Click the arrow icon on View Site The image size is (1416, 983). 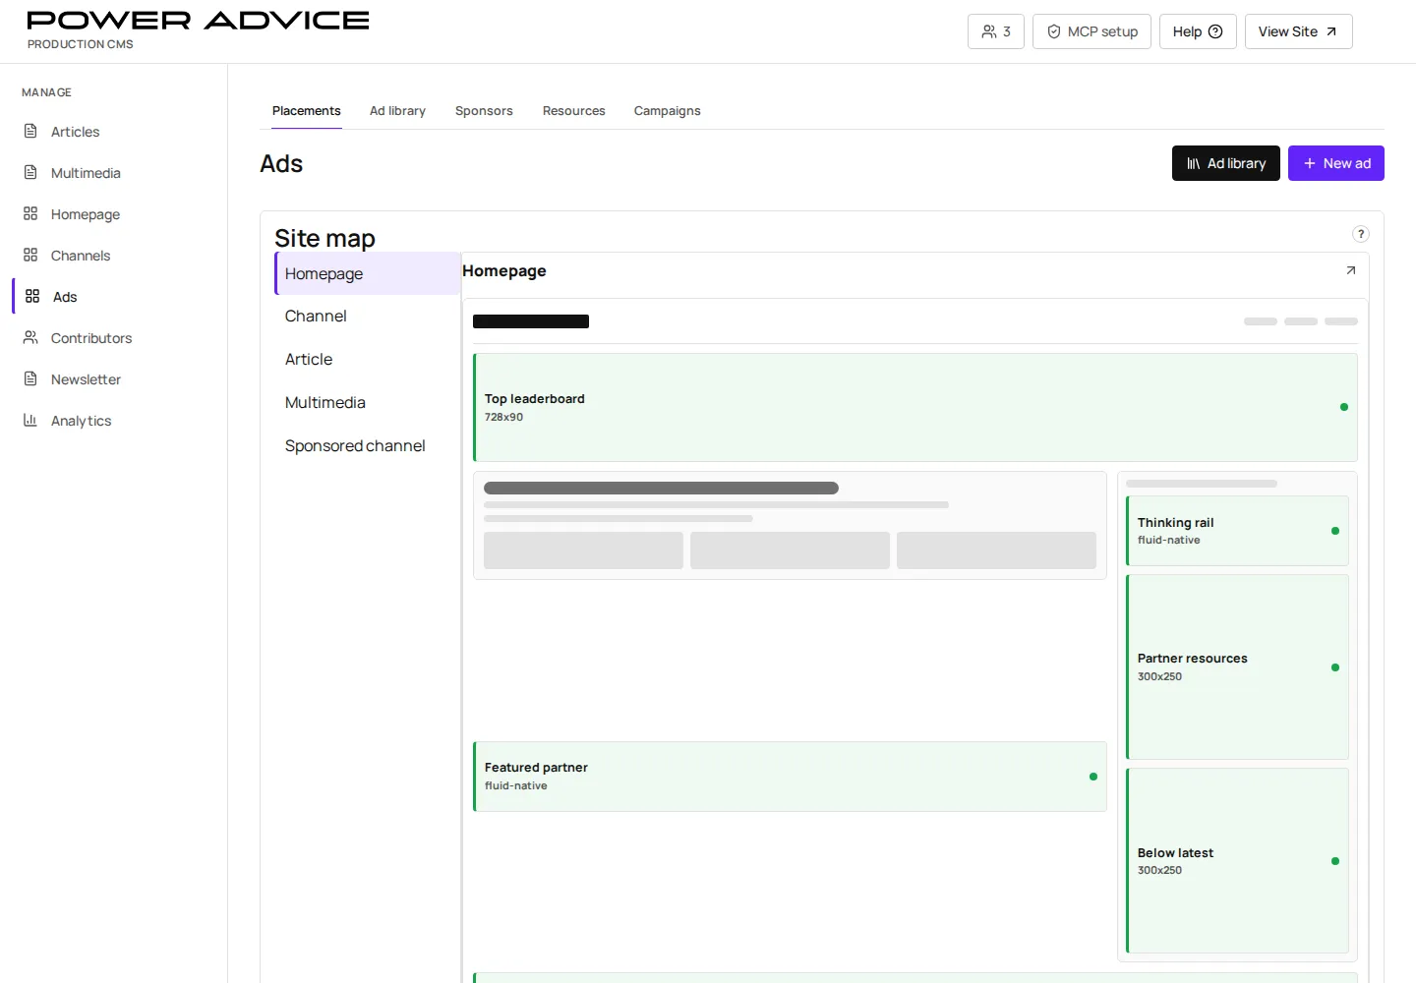1331,31
